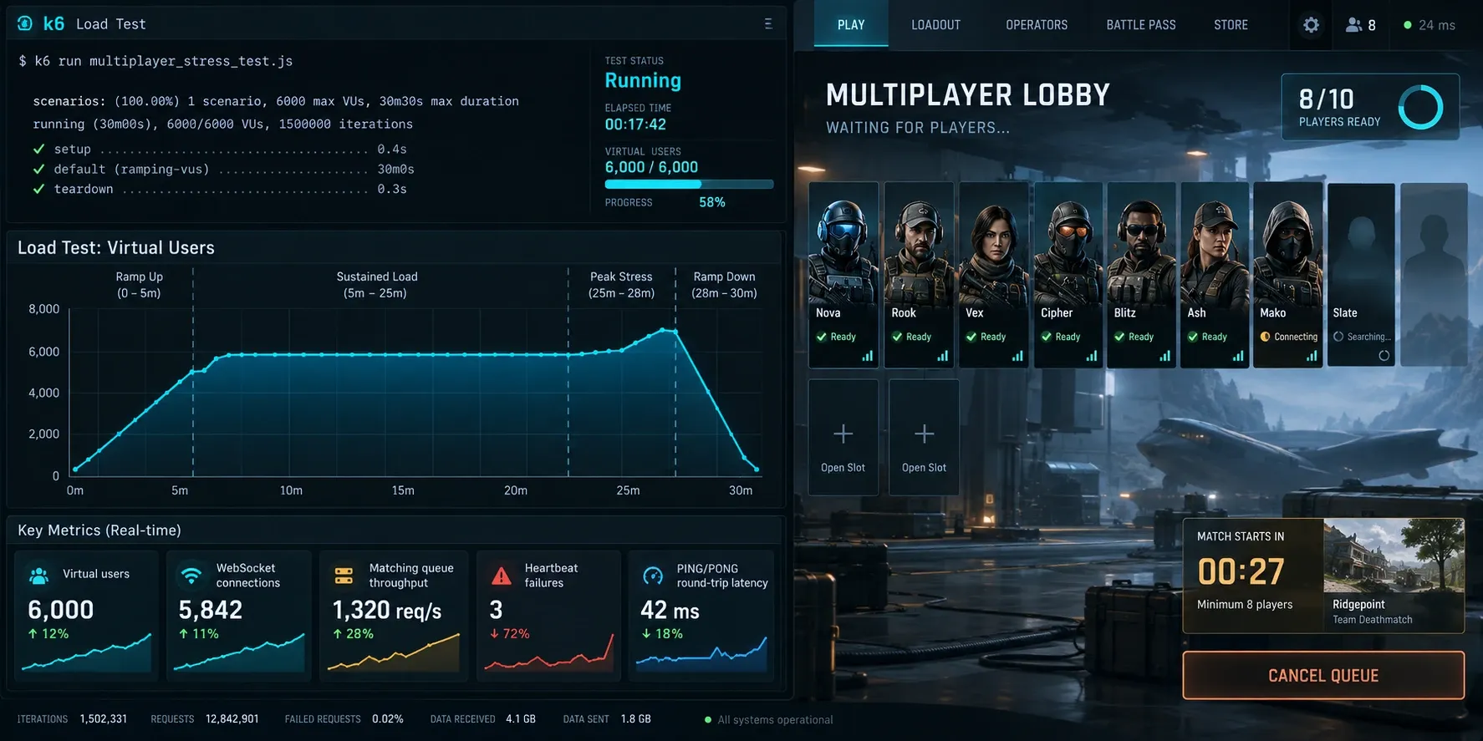Open the lobby settings gear
The height and width of the screenshot is (741, 1483).
point(1311,25)
